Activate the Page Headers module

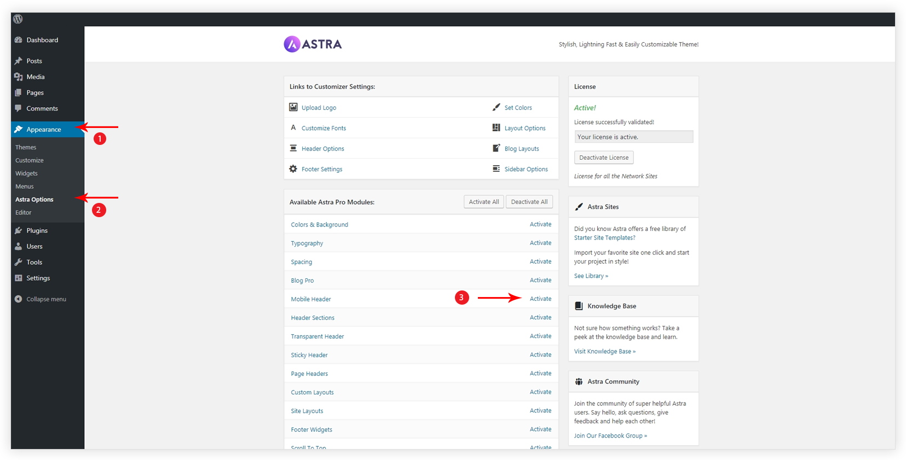tap(540, 373)
